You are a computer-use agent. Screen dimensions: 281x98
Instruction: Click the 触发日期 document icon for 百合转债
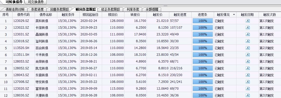(x=248, y=48)
